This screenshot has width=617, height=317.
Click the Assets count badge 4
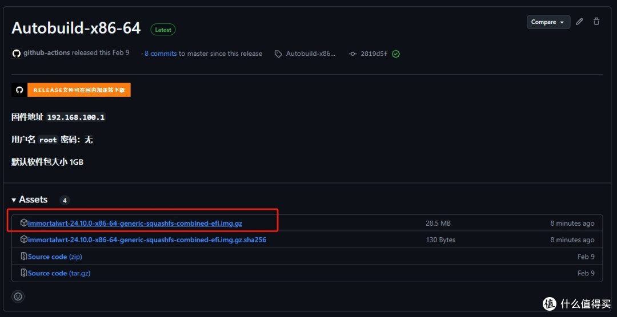pos(65,200)
